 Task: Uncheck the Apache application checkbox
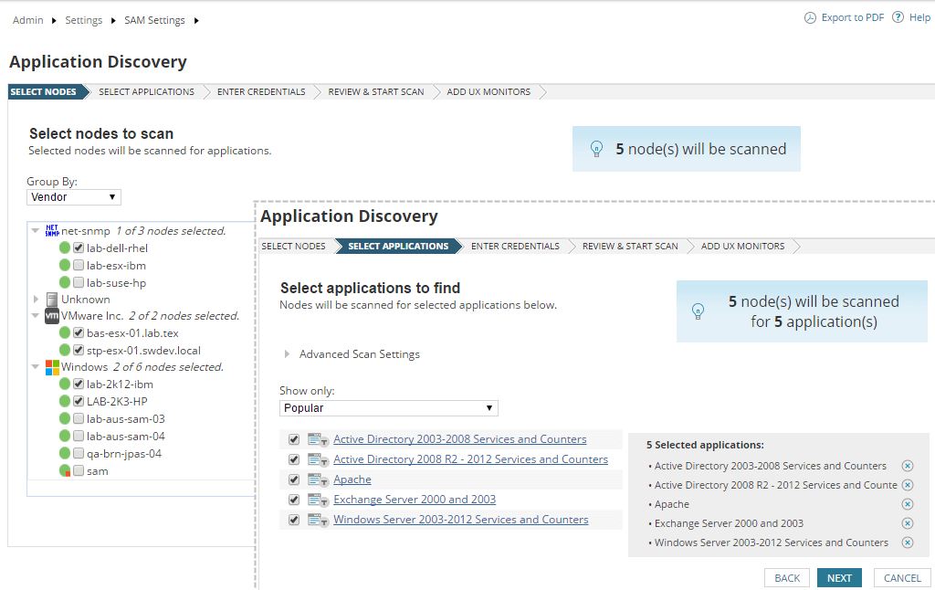[x=293, y=479]
